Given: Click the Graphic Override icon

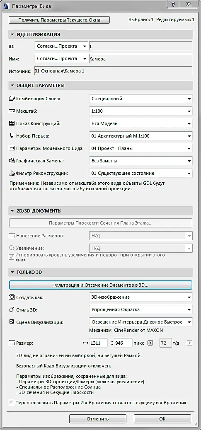Looking at the screenshot, I should [x=12, y=161].
